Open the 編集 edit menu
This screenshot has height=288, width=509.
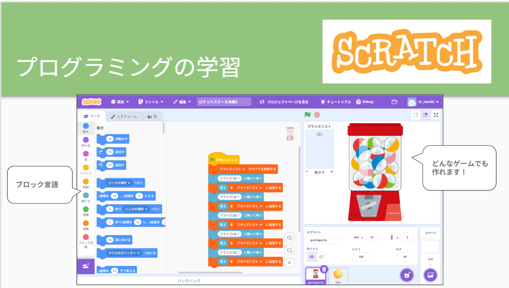pyautogui.click(x=182, y=102)
